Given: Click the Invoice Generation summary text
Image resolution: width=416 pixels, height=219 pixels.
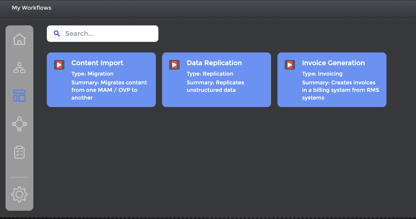Looking at the screenshot, I should (340, 90).
